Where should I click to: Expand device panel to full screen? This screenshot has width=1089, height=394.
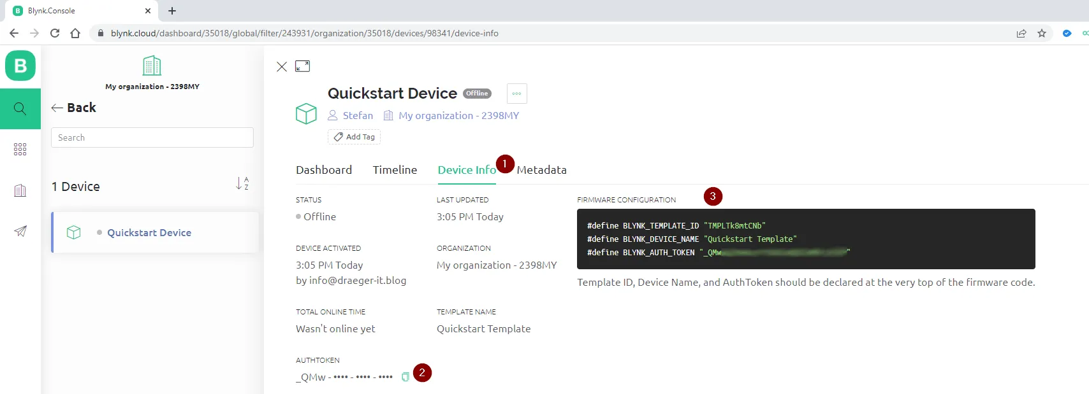[x=302, y=66]
